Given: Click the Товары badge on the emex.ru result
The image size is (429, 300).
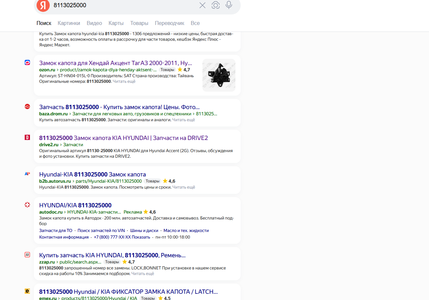Looking at the screenshot, I should coord(148,298).
